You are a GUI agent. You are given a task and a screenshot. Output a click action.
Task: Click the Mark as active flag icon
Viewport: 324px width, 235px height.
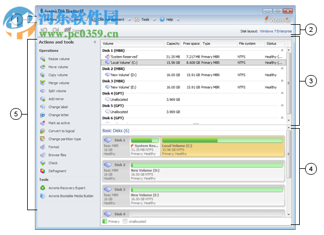tap(43, 123)
